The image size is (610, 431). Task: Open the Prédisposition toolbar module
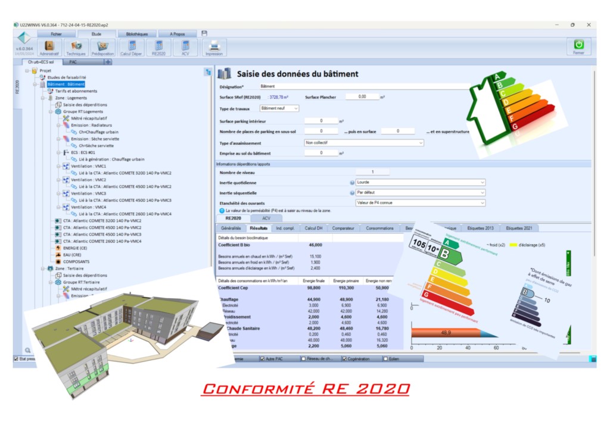(103, 48)
